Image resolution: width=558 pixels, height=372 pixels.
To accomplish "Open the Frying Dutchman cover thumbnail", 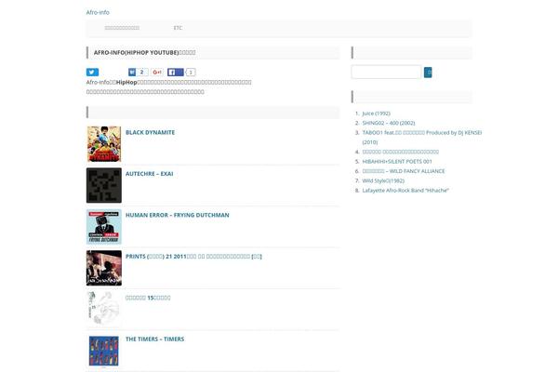I will pyautogui.click(x=104, y=227).
